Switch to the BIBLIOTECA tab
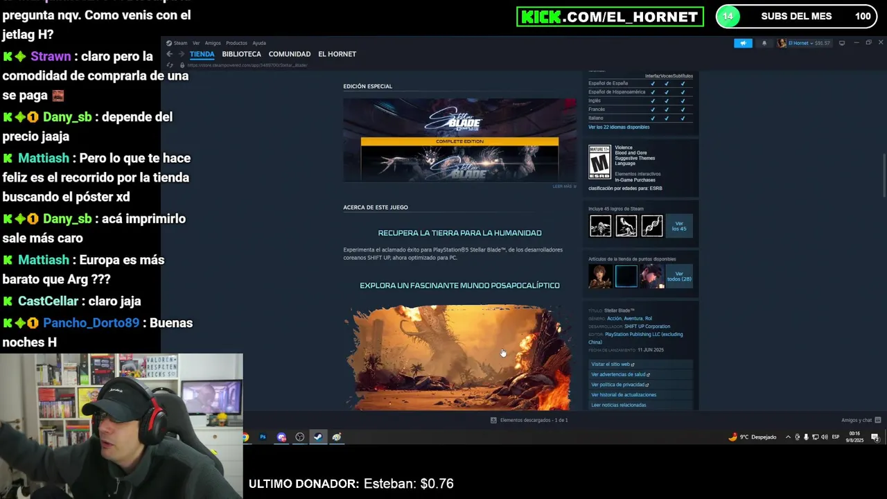This screenshot has width=887, height=499. click(x=242, y=54)
